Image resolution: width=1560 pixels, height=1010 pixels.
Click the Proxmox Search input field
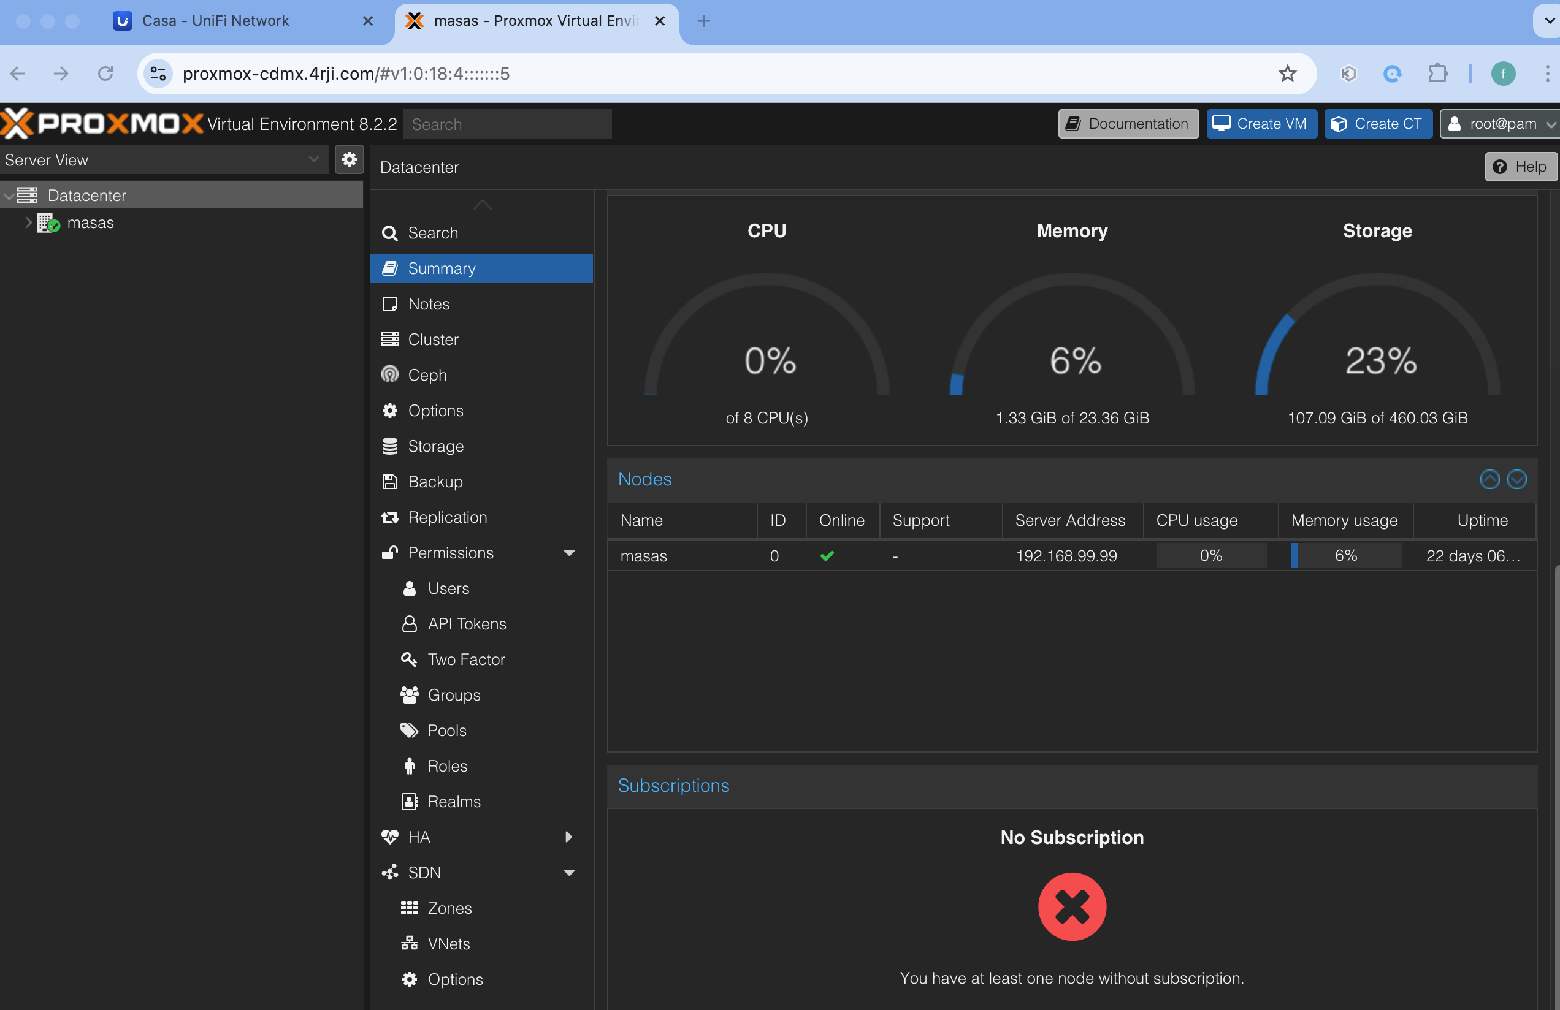pyautogui.click(x=507, y=124)
